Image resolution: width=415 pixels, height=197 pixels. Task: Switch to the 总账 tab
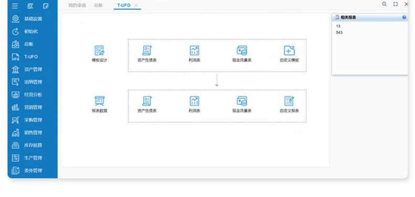click(98, 5)
